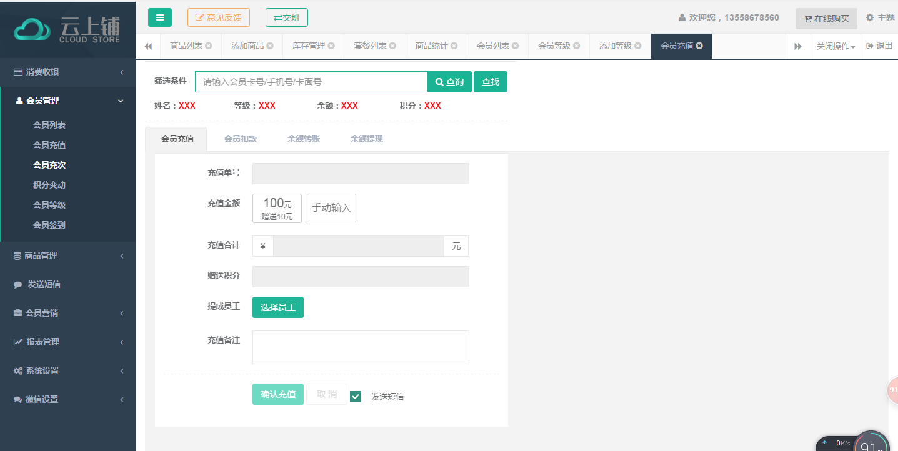Expand the 系统设置 sidebar menu
Viewport: 898px width, 451px height.
[x=67, y=370]
